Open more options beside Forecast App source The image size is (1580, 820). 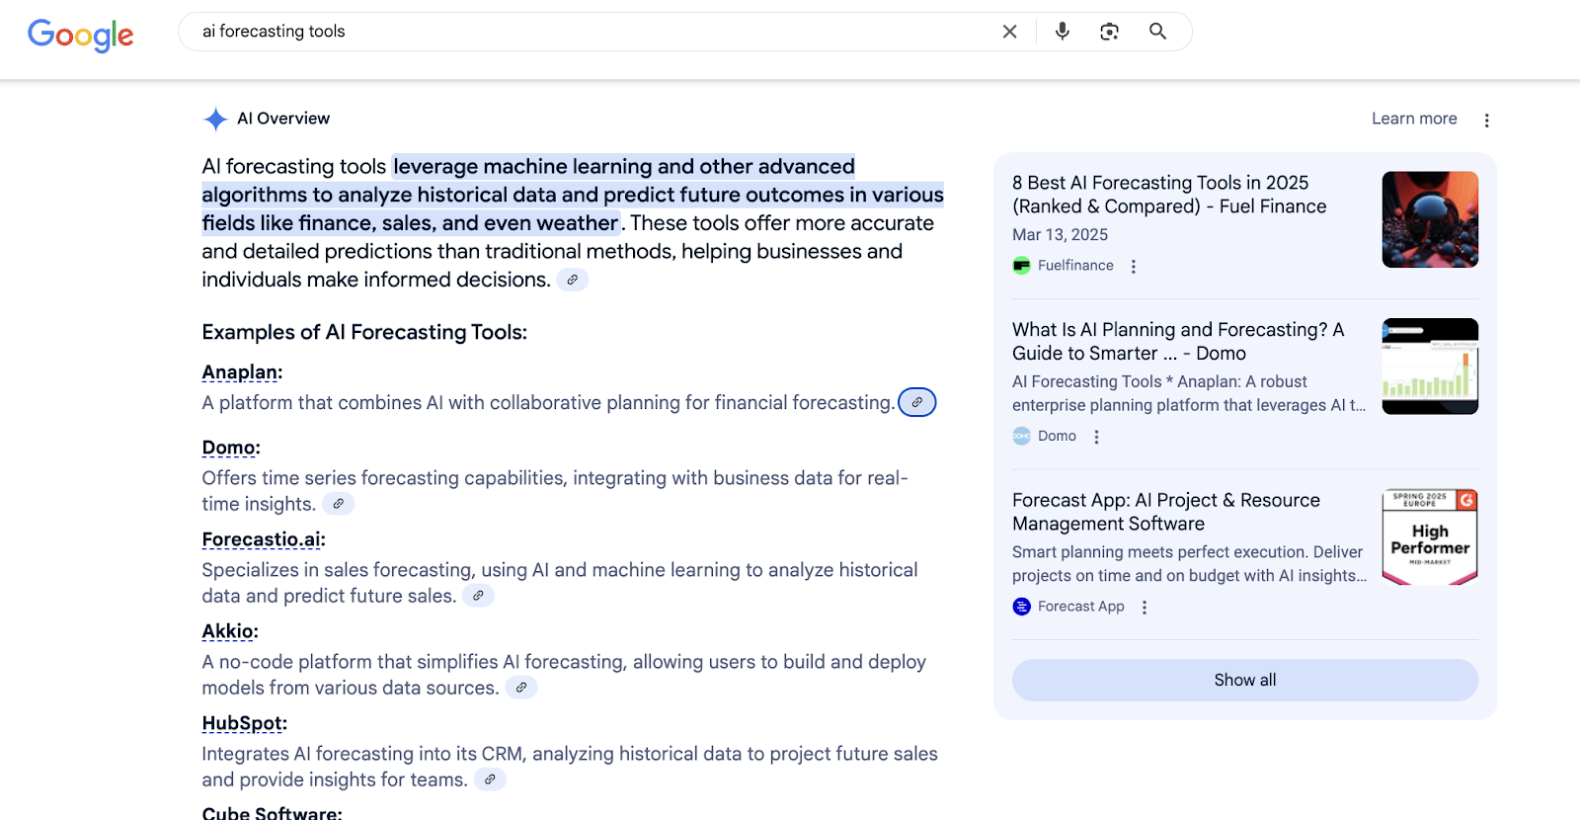(1145, 608)
